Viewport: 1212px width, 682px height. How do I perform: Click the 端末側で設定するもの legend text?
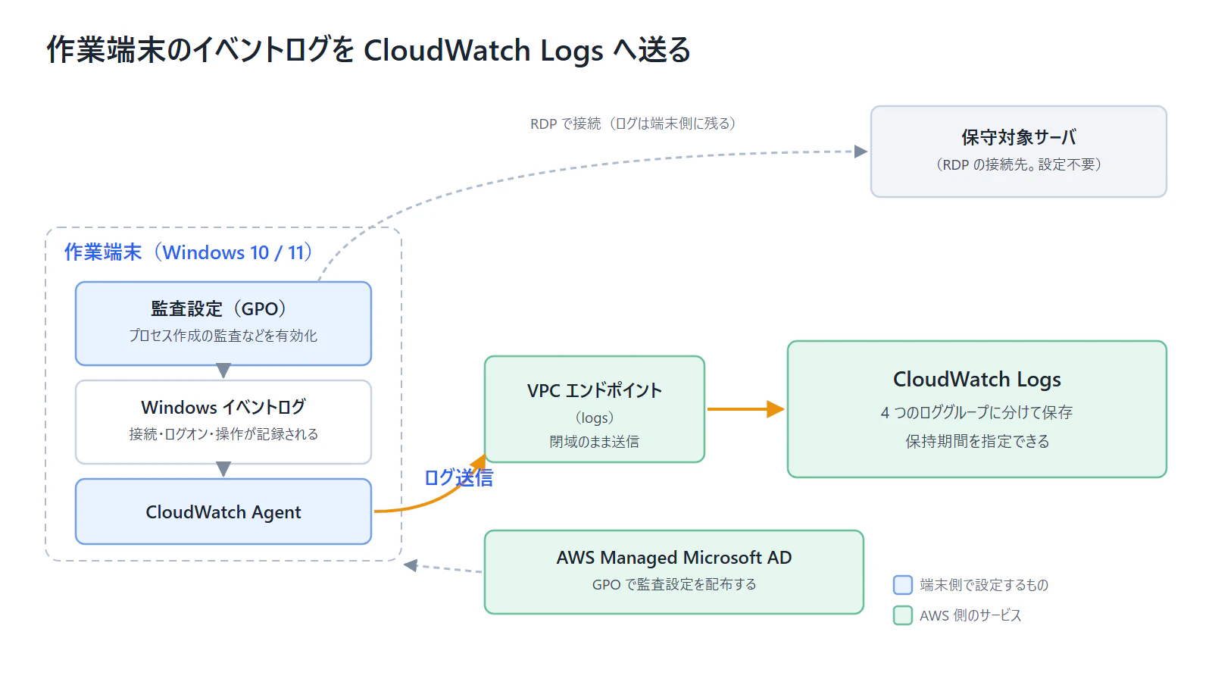pos(984,585)
